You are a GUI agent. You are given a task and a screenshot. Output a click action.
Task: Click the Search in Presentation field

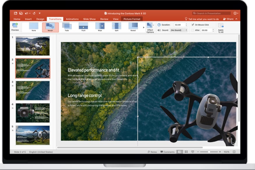tap(211, 13)
